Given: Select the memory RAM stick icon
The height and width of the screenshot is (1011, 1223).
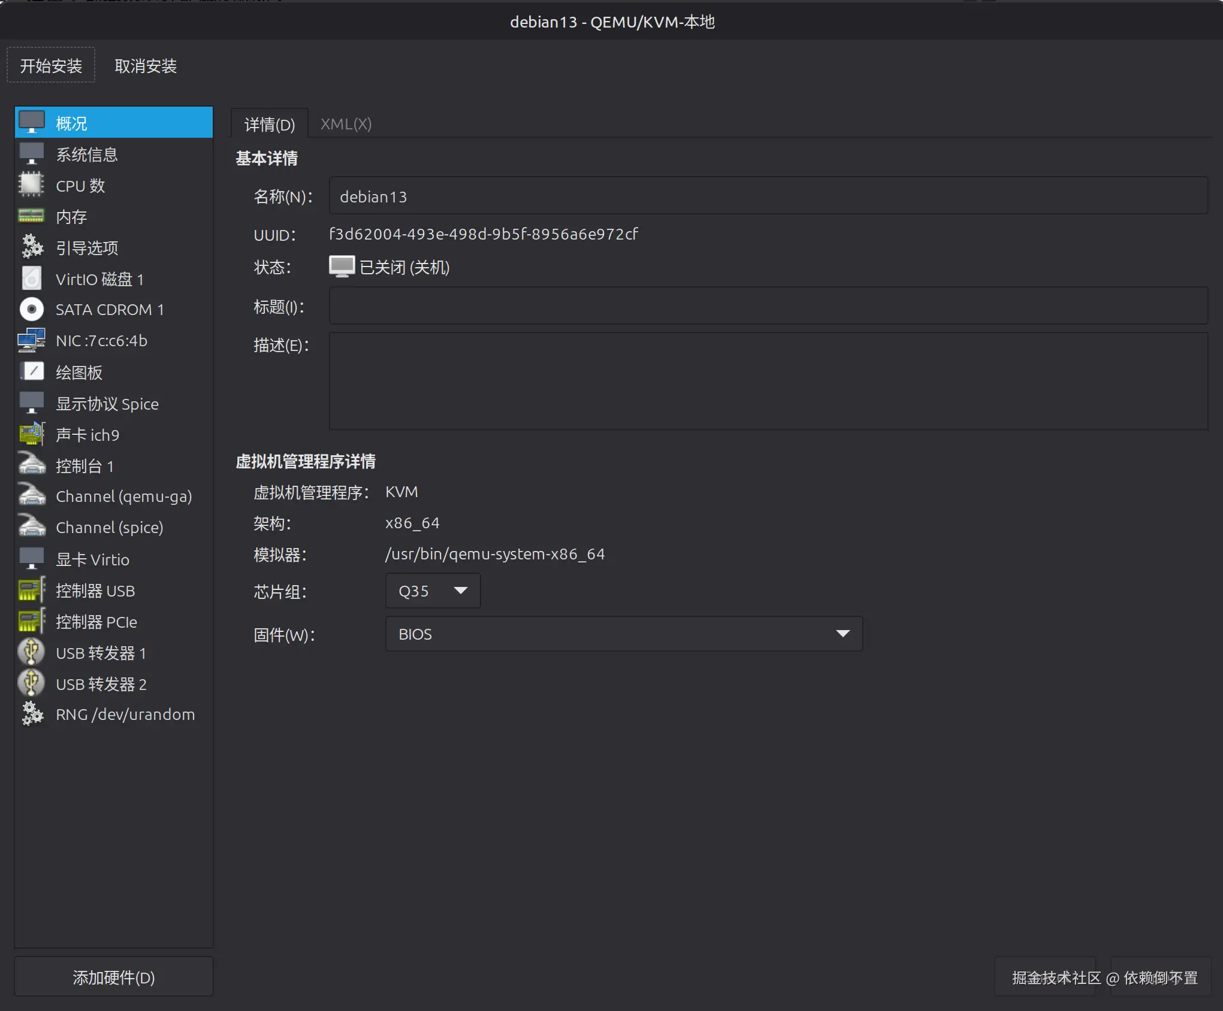Looking at the screenshot, I should coord(31,216).
